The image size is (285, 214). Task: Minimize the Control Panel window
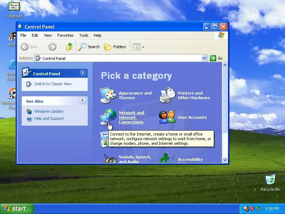click(207, 27)
